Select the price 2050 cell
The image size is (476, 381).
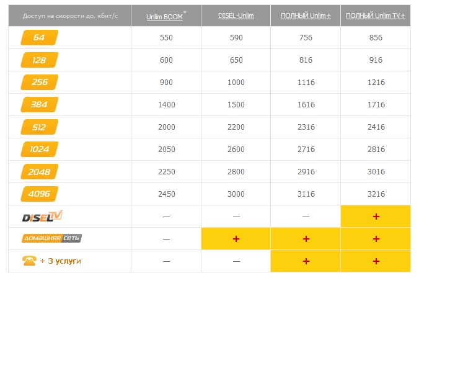167,149
